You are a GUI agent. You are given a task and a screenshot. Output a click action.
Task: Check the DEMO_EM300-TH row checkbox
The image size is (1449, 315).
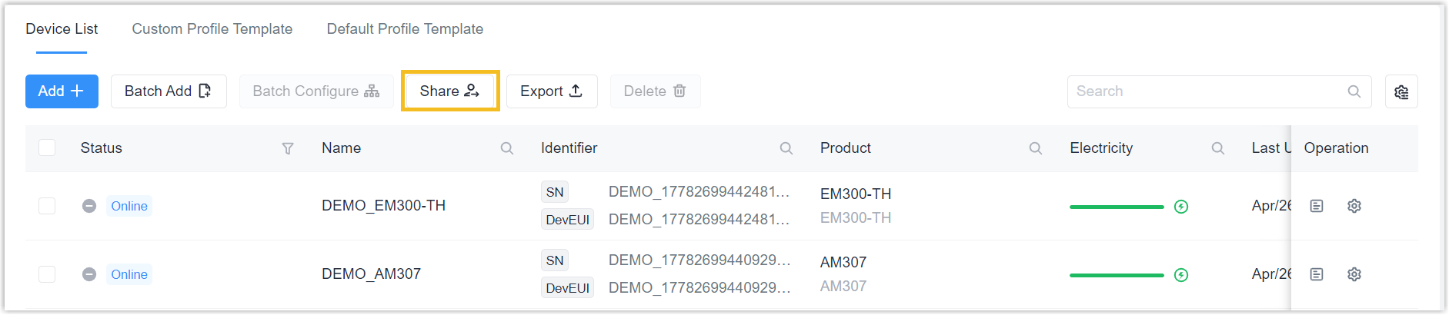click(x=47, y=206)
